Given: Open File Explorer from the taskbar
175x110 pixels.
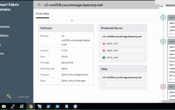Looking at the screenshot, I should [4, 106].
